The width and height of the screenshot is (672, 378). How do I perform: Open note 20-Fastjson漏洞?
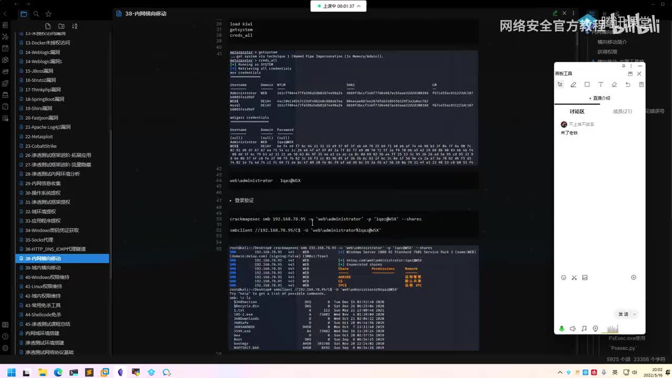pos(41,118)
